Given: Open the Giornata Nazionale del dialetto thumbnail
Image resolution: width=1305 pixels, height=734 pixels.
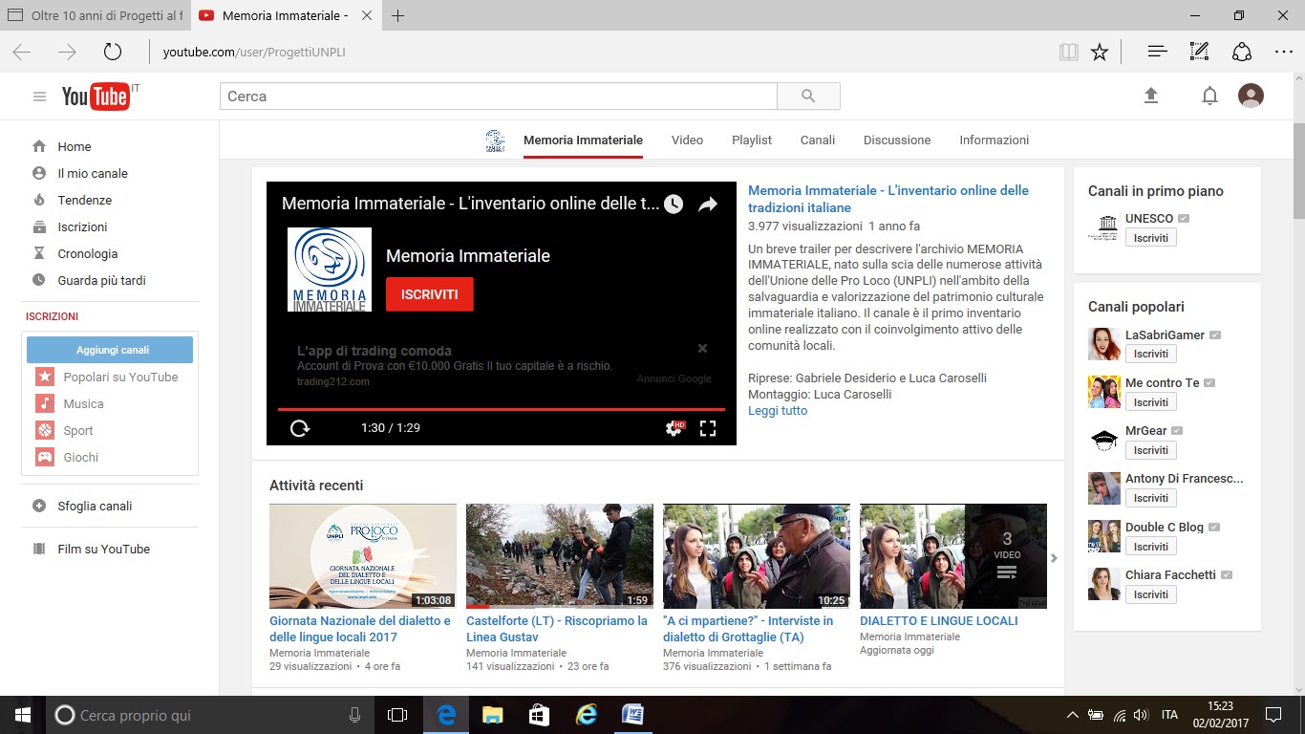Looking at the screenshot, I should [x=363, y=556].
